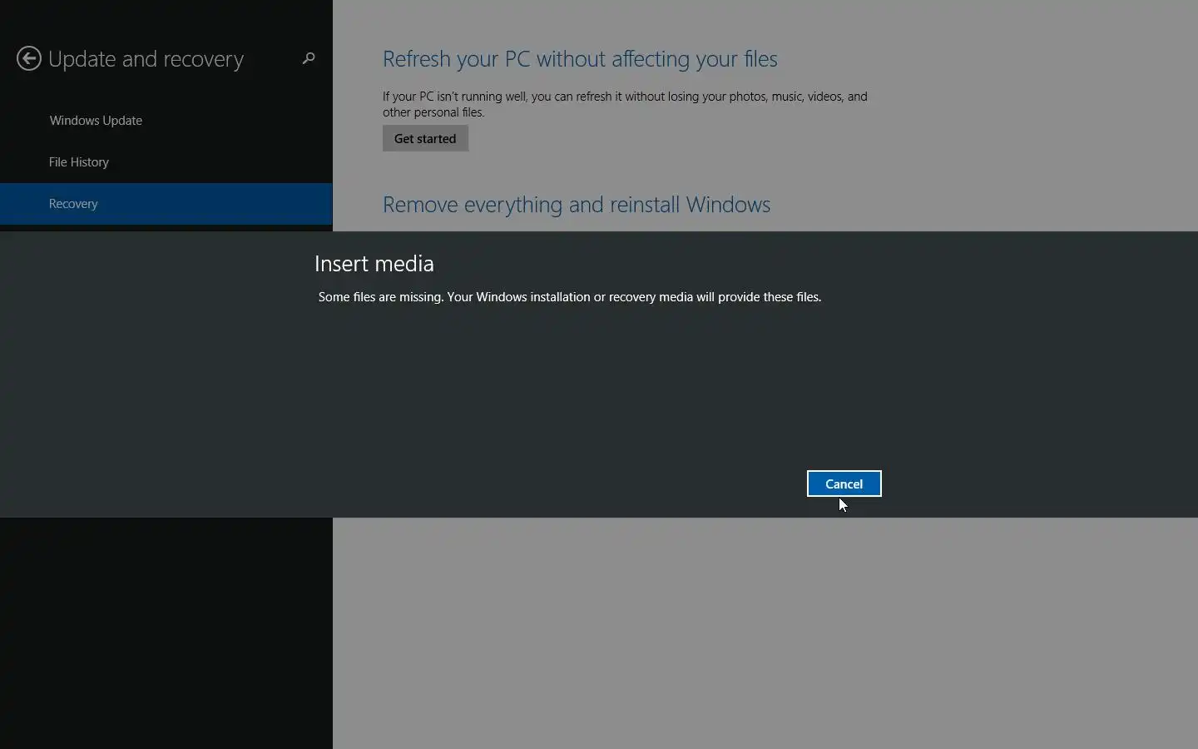Click 'Remove everything and reinstall Windows' heading

point(577,205)
